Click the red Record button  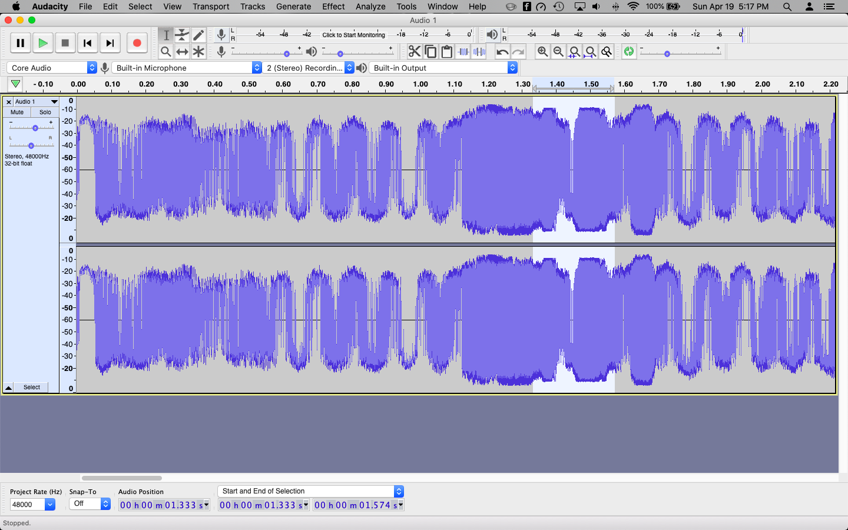tap(137, 43)
